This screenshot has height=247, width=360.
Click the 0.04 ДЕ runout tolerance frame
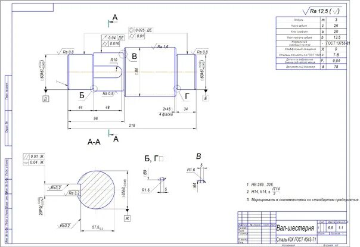pos(113,38)
